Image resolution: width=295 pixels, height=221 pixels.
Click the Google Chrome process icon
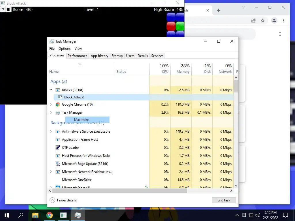(x=58, y=104)
